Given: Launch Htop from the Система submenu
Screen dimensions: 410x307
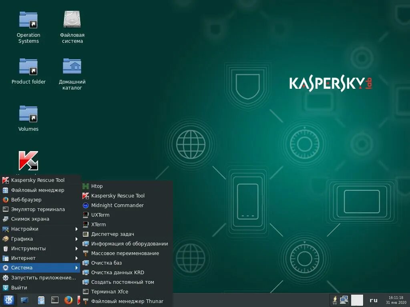Looking at the screenshot, I should (x=127, y=186).
